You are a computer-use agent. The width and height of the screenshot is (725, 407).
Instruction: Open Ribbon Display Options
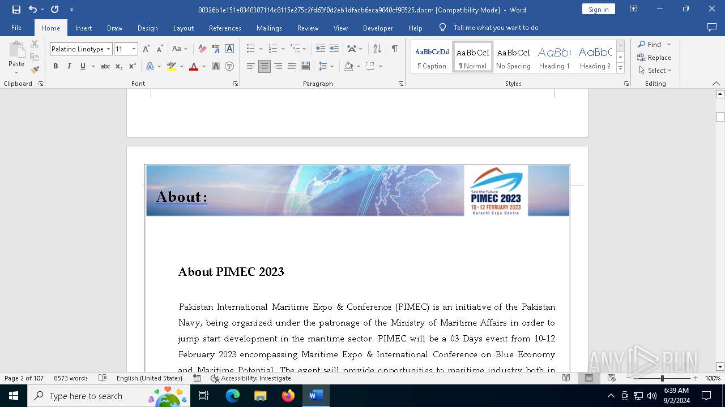(x=634, y=9)
